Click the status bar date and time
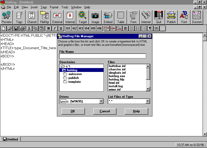The width and height of the screenshot is (207, 148). click(190, 145)
